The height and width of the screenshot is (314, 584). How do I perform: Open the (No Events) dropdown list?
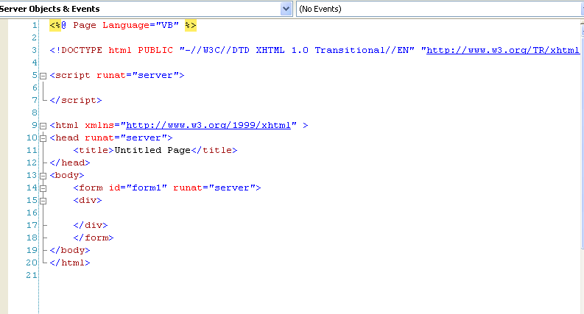(x=440, y=9)
